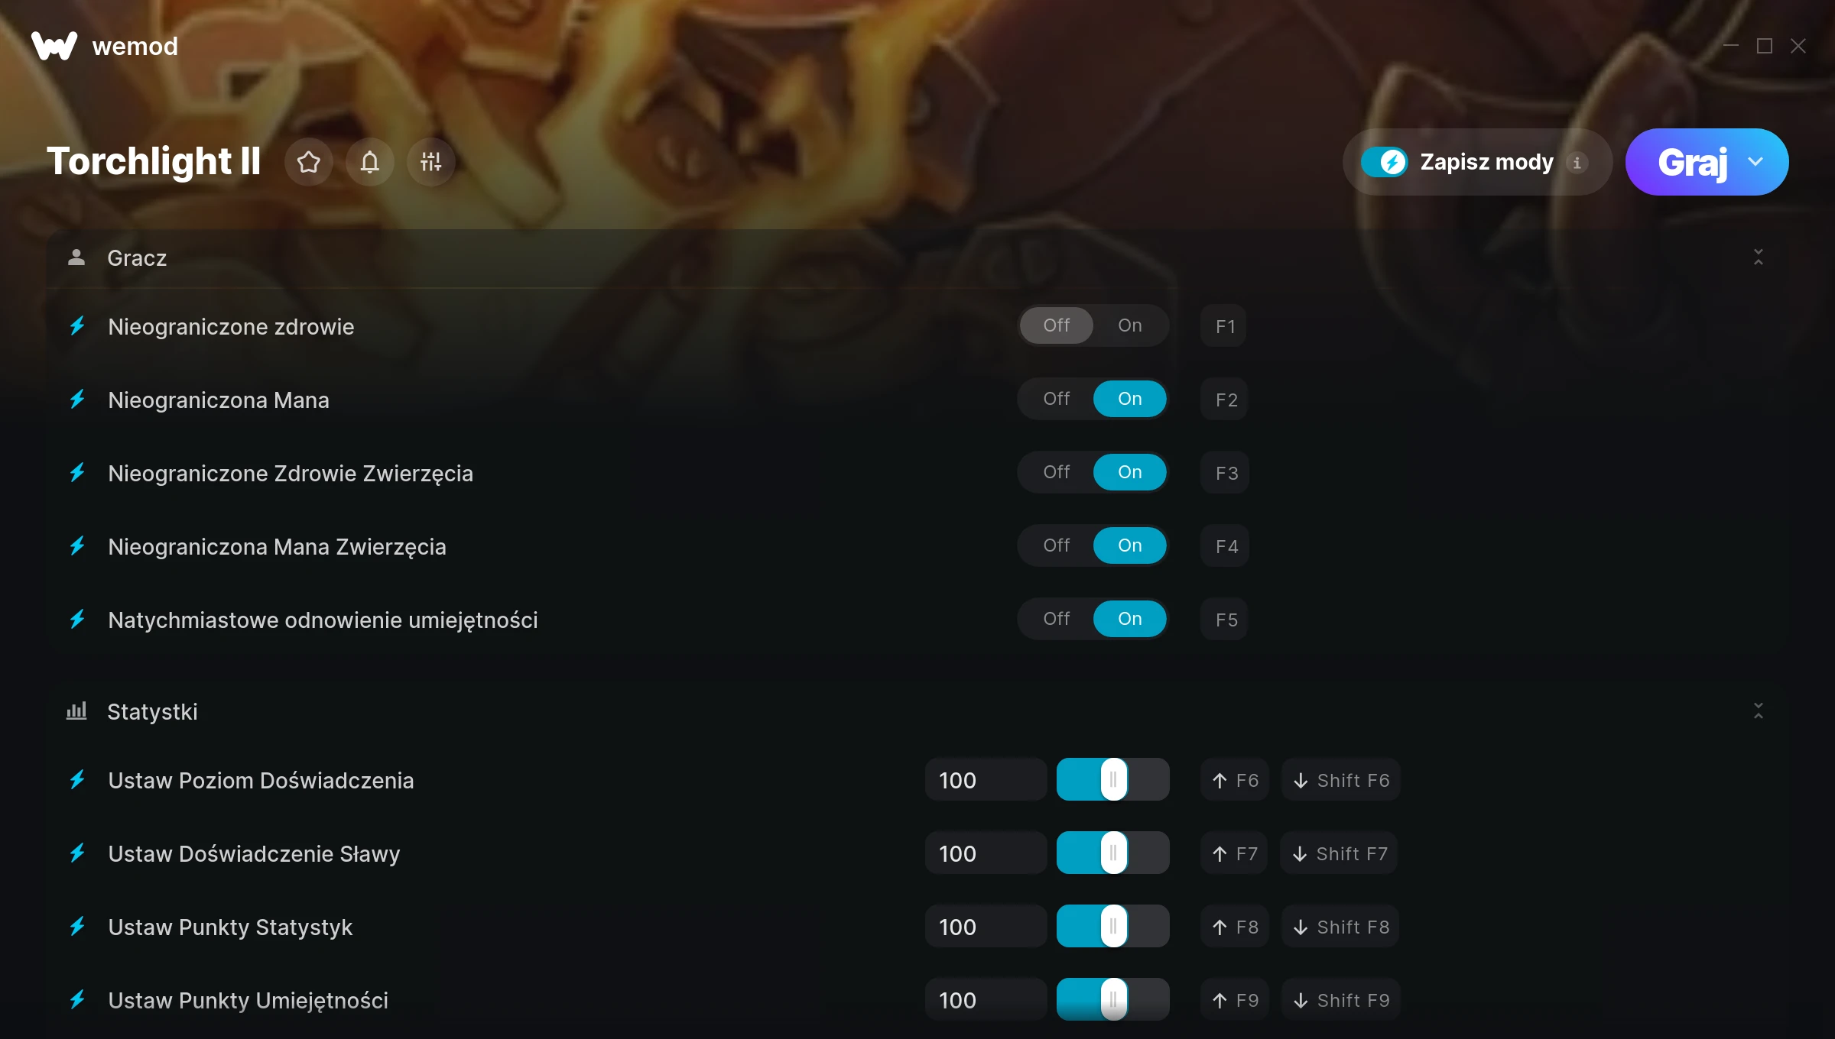1835x1039 pixels.
Task: Open the Graj button dropdown arrow
Action: coord(1755,162)
